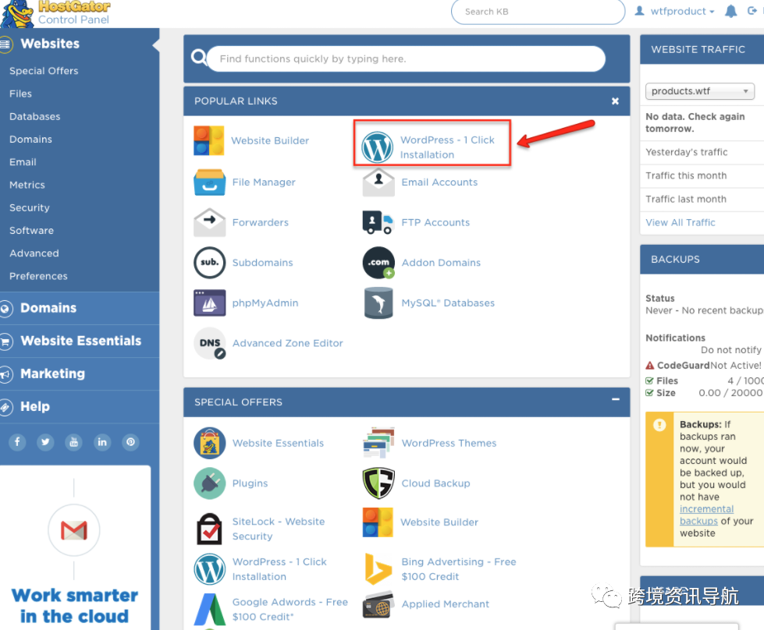Image resolution: width=764 pixels, height=630 pixels.
Task: Click the Subdomains 'sub.' icon
Action: click(x=209, y=263)
